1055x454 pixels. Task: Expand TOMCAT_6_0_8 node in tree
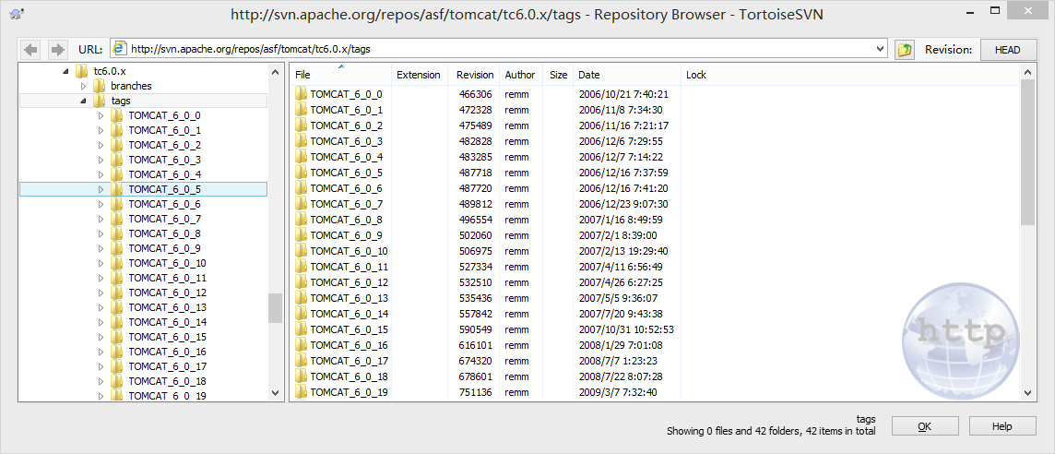point(101,233)
